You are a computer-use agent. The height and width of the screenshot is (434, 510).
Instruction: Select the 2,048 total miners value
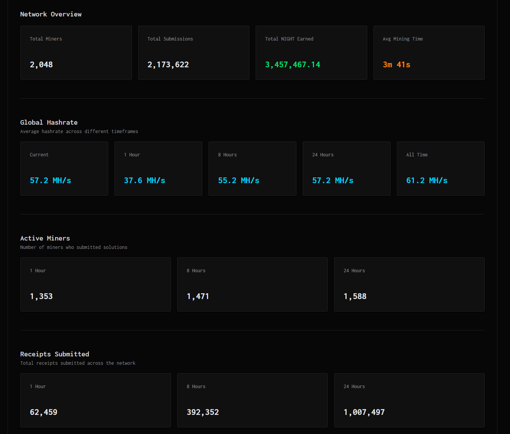[x=41, y=65]
